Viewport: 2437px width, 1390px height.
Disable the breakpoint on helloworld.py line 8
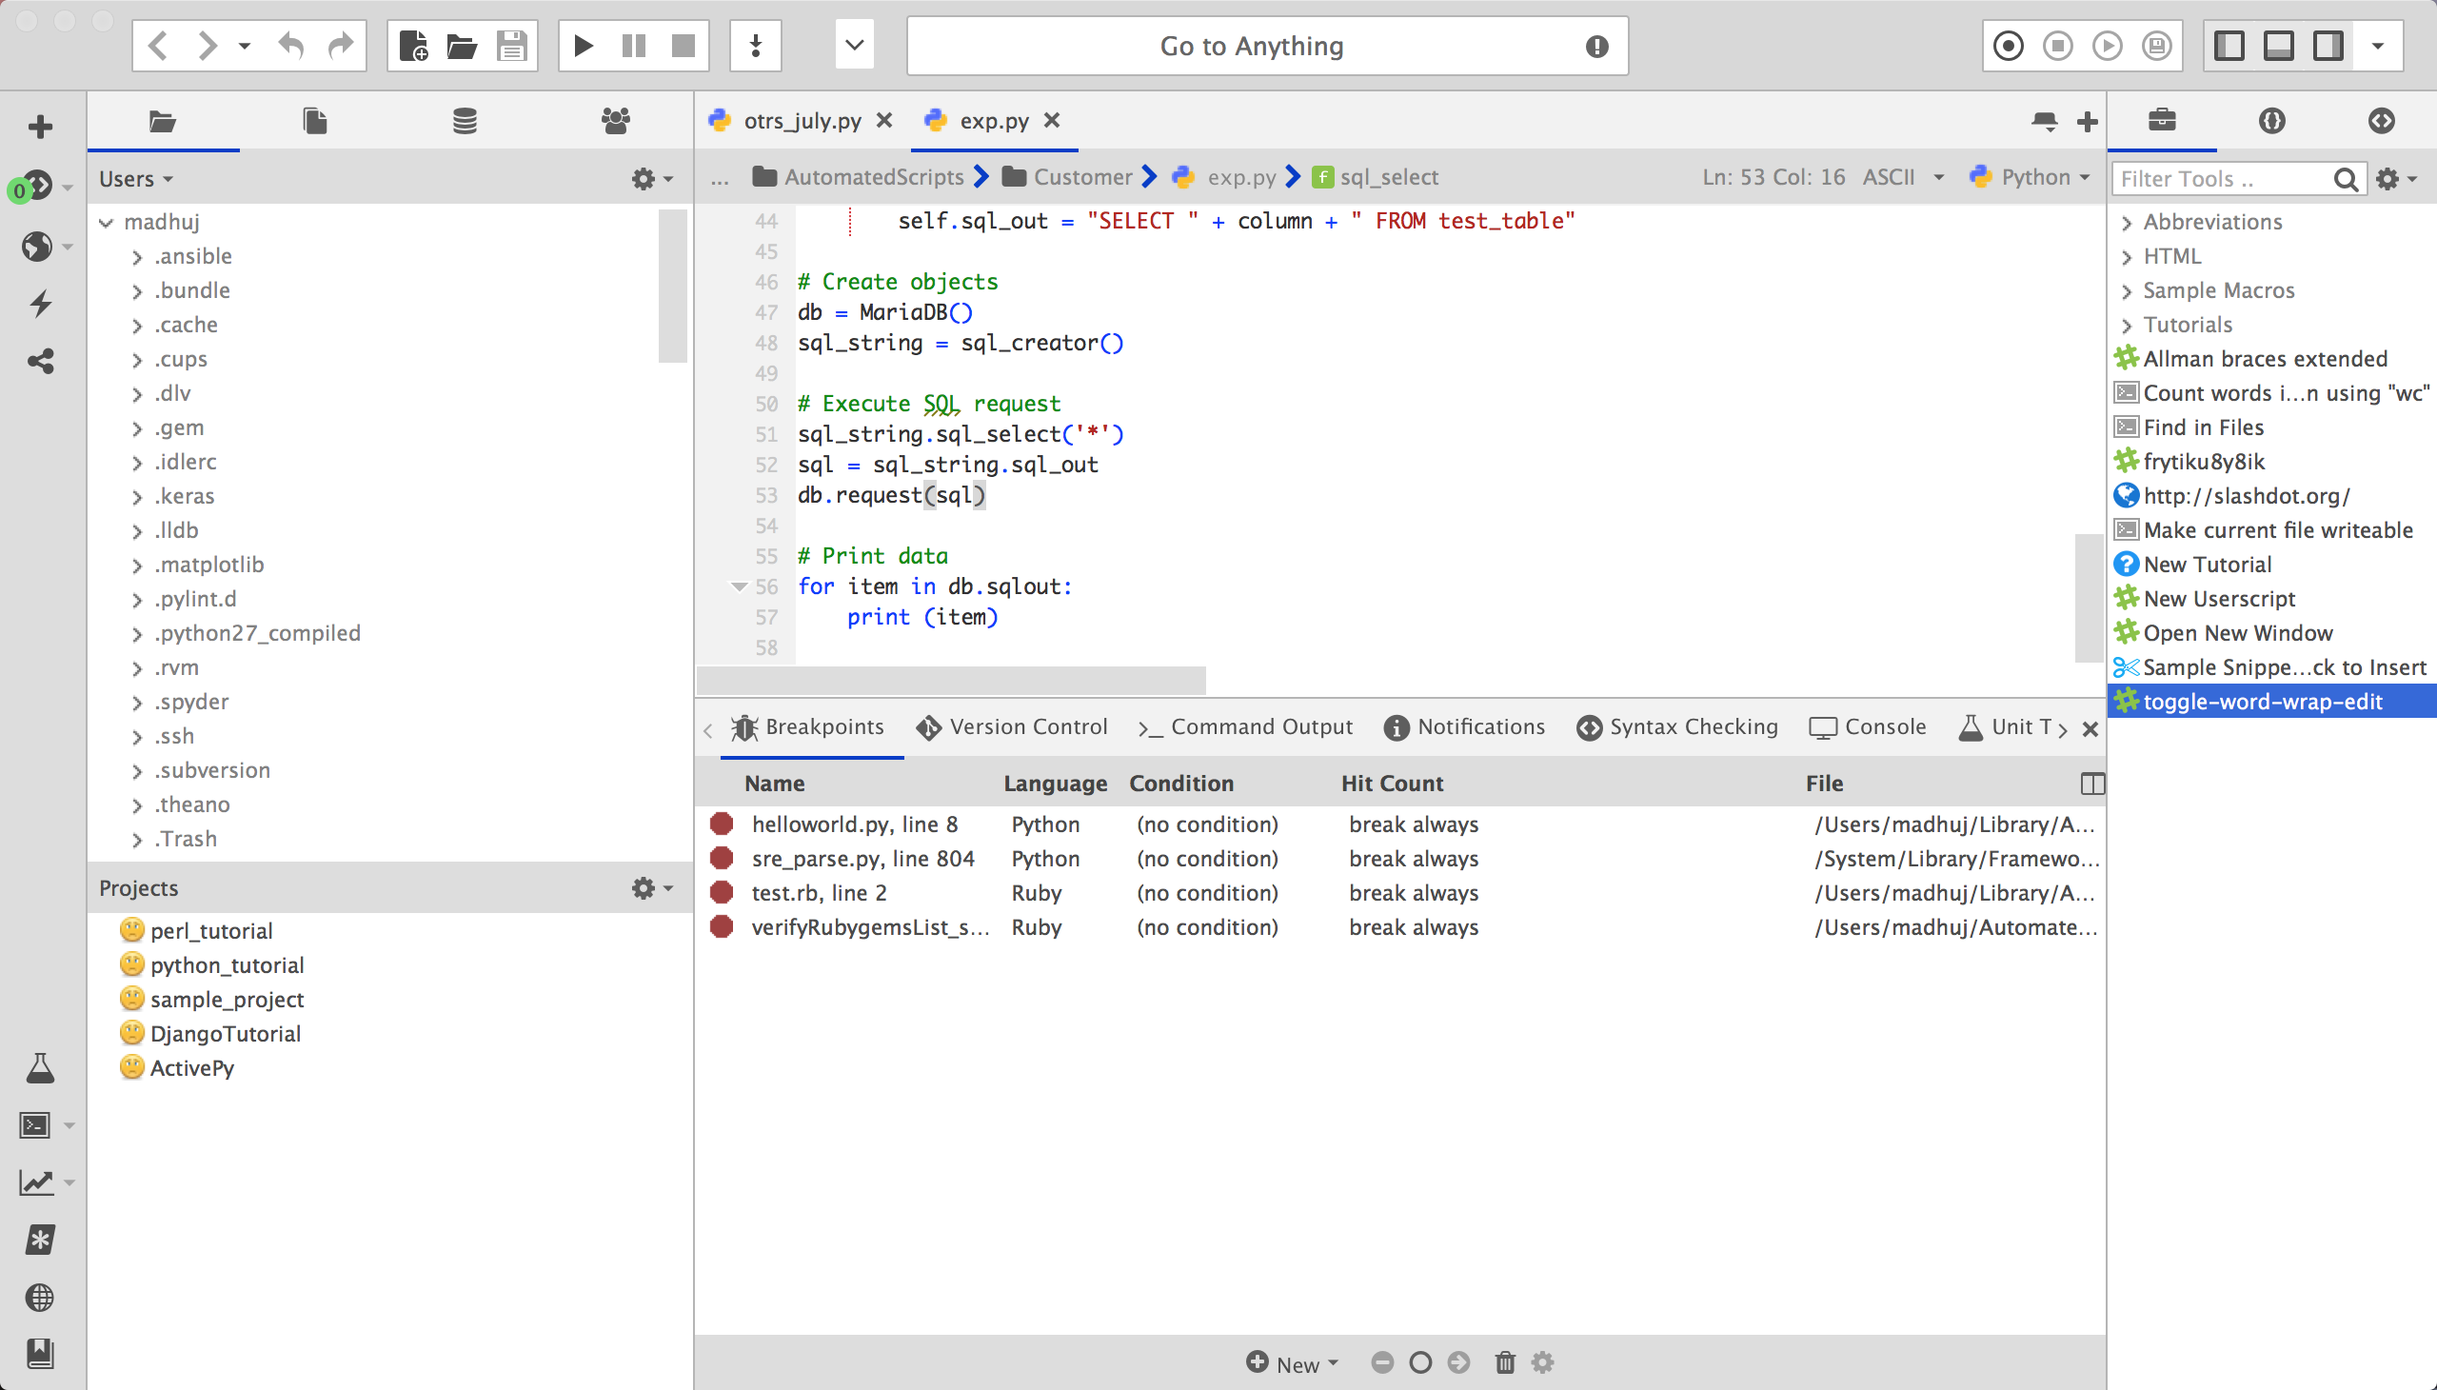(721, 823)
